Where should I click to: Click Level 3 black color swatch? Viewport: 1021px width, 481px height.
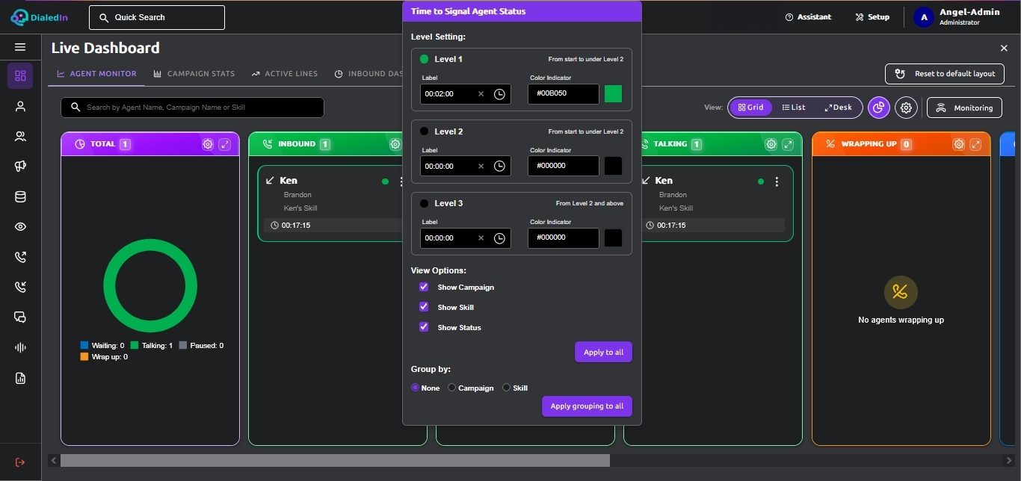613,238
